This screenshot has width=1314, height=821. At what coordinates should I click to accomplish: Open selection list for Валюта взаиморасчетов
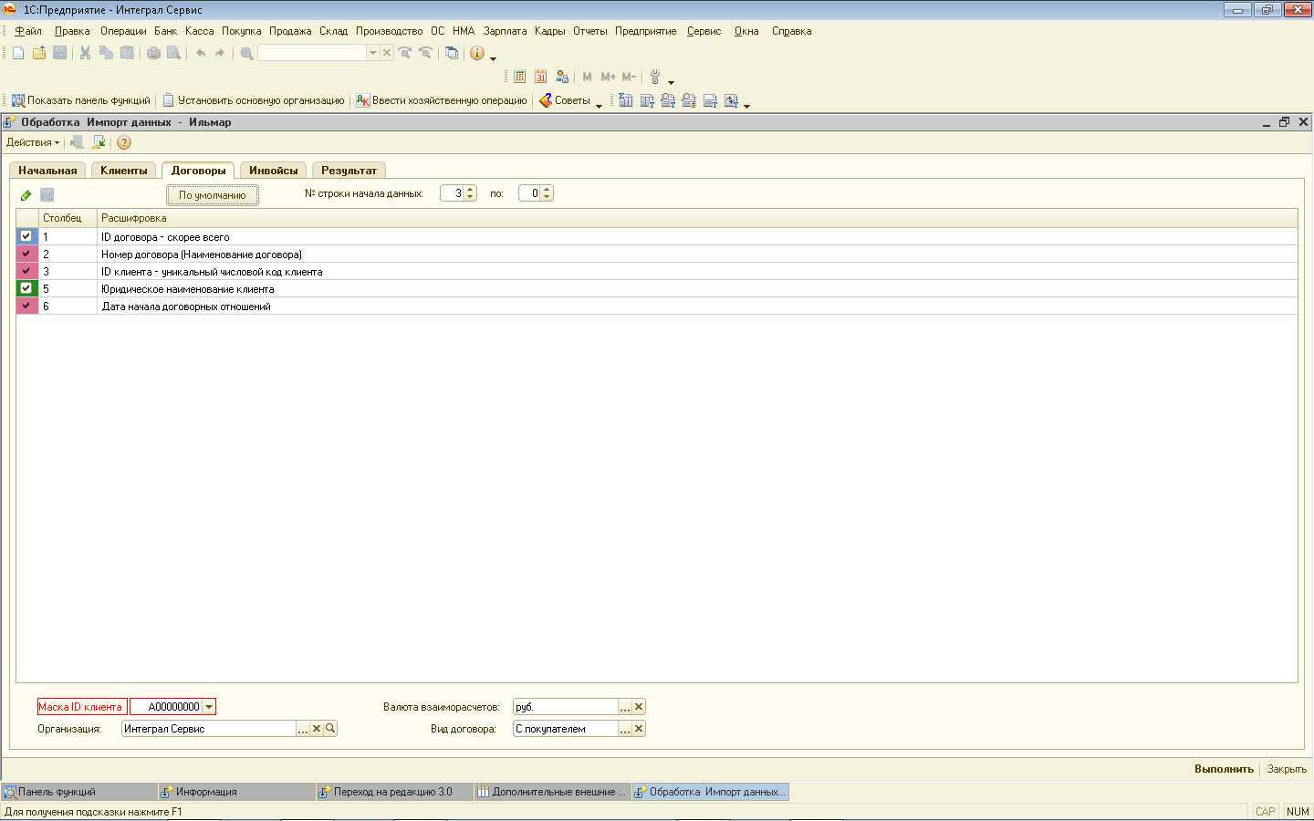point(625,707)
